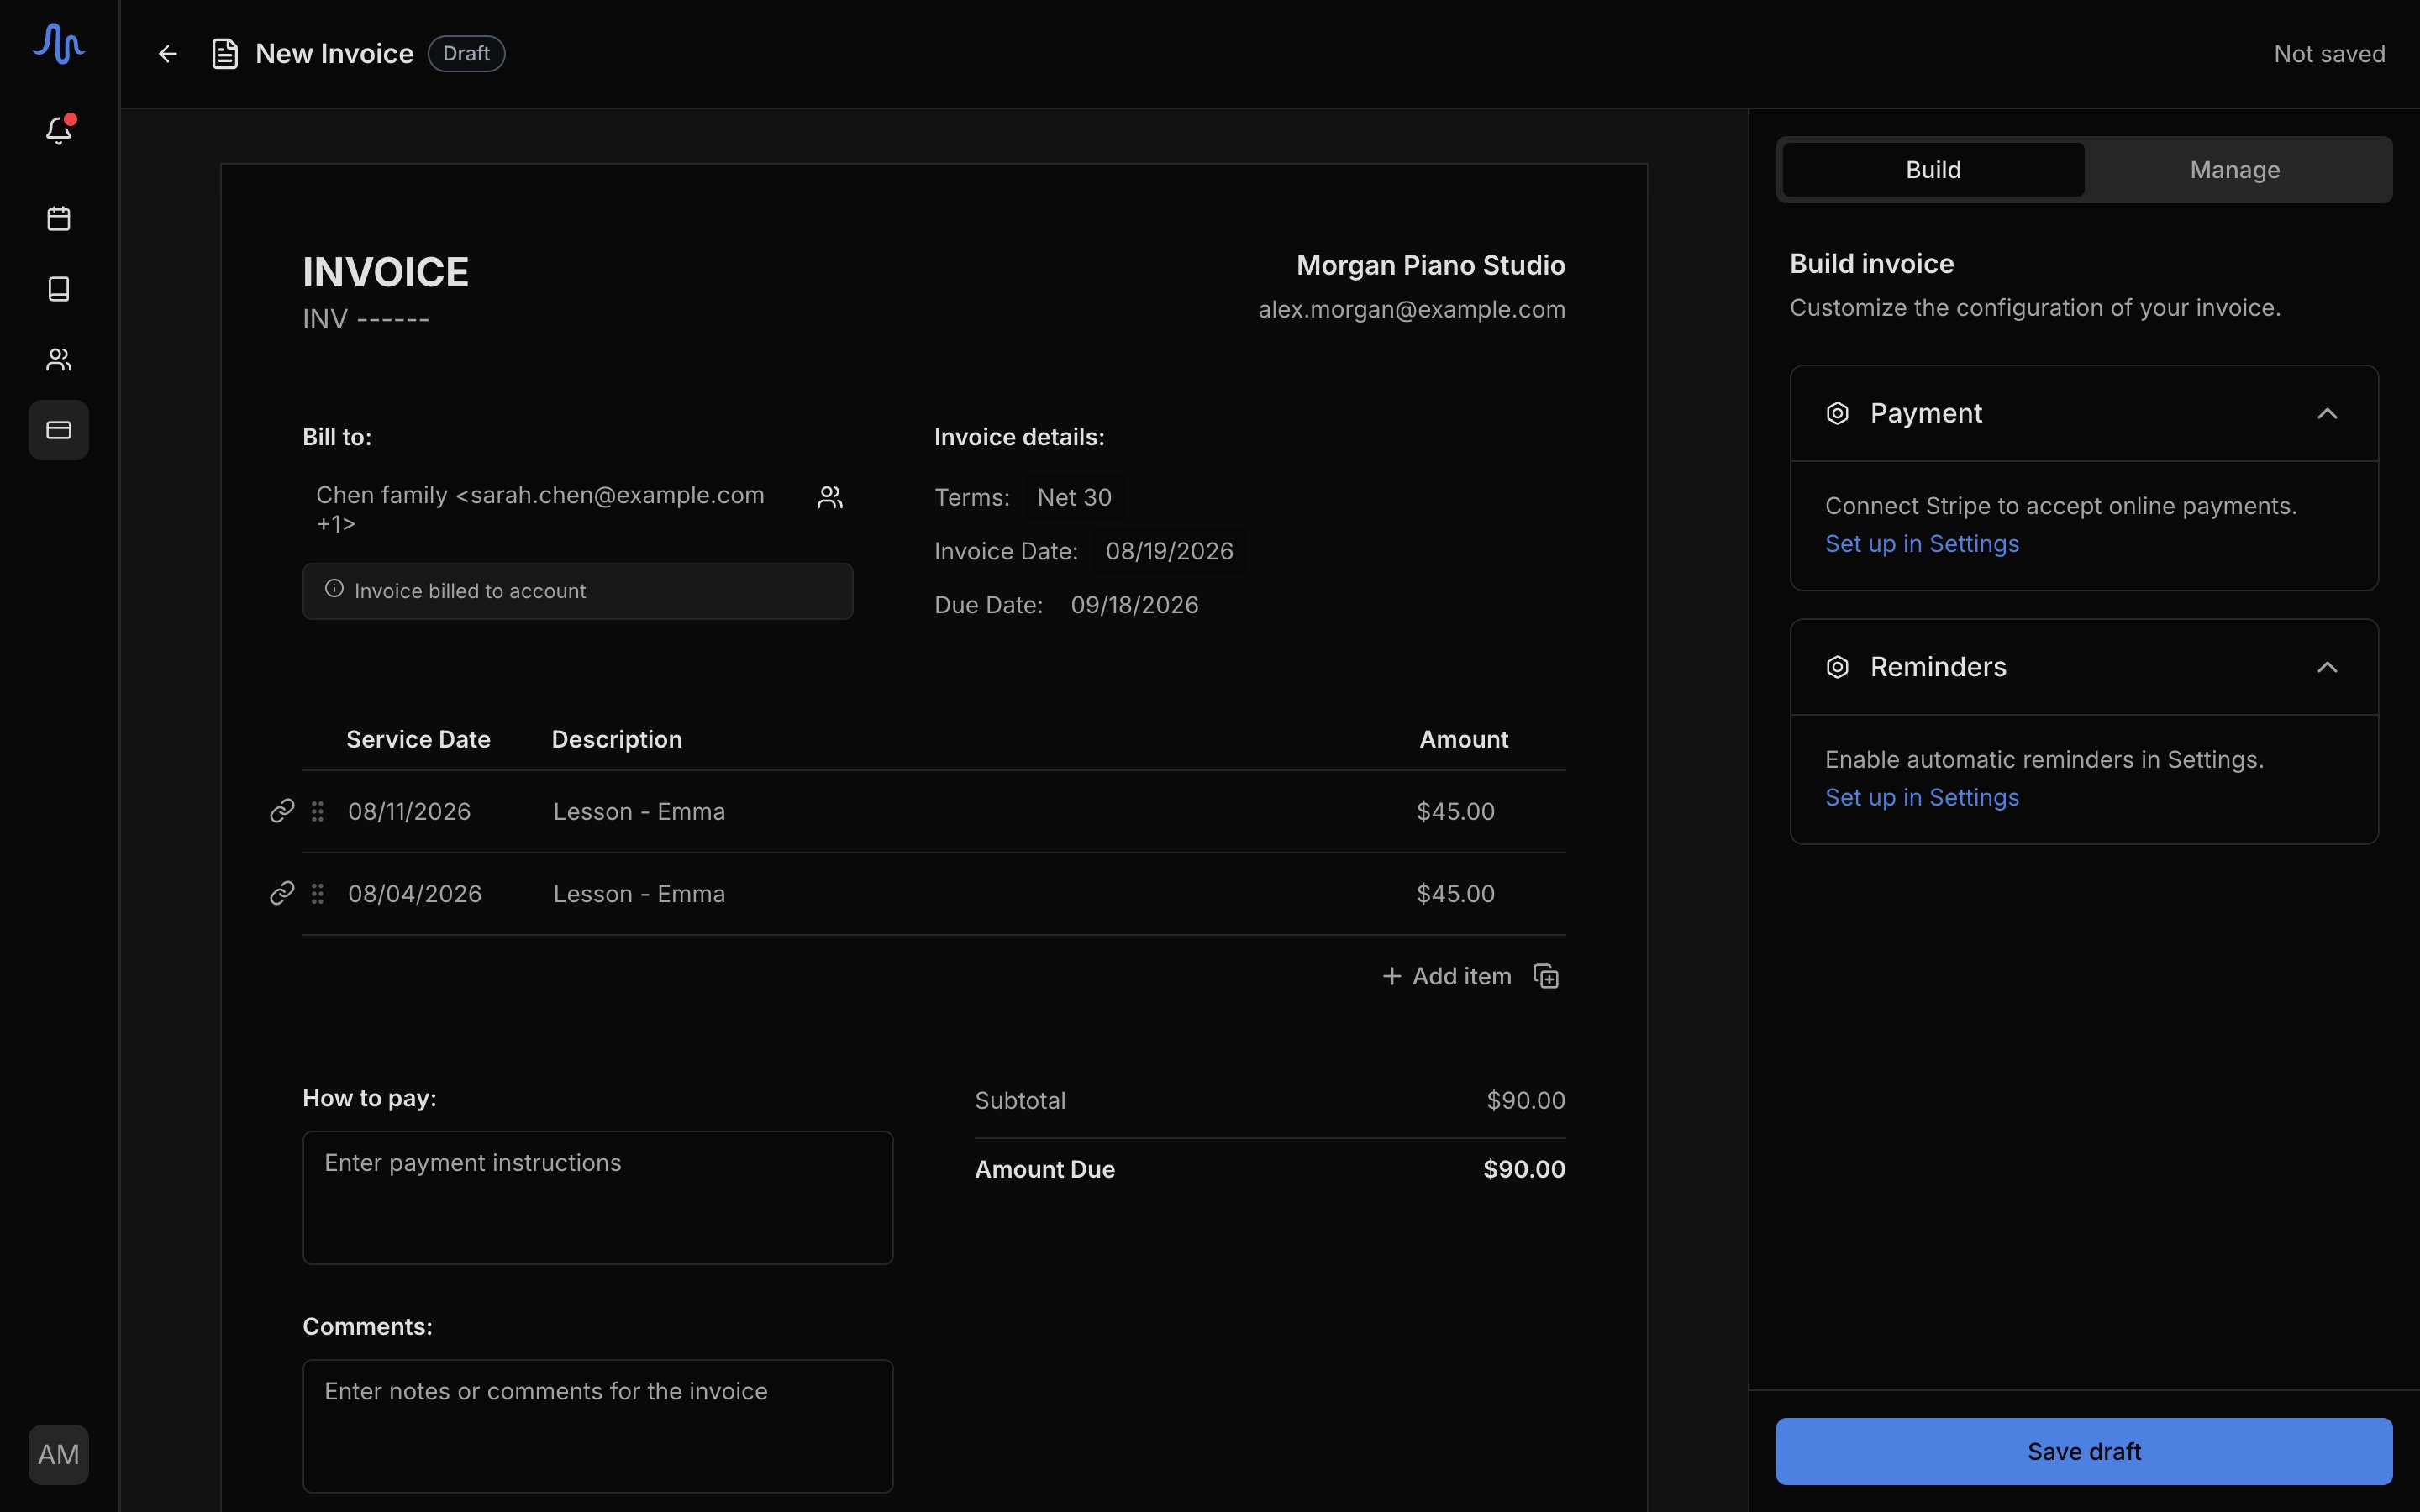2420x1512 pixels.
Task: Click the Save draft button
Action: [2084, 1451]
